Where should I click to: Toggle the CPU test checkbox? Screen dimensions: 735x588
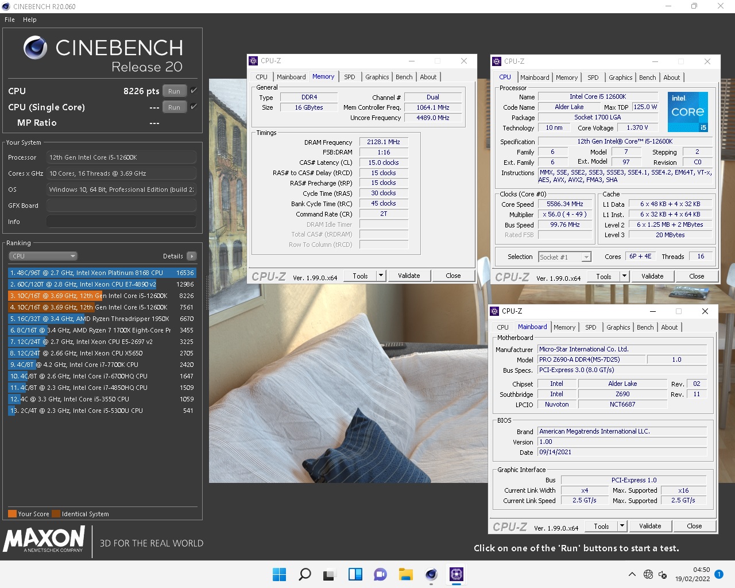194,91
